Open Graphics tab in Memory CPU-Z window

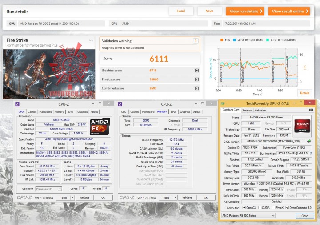(185, 112)
